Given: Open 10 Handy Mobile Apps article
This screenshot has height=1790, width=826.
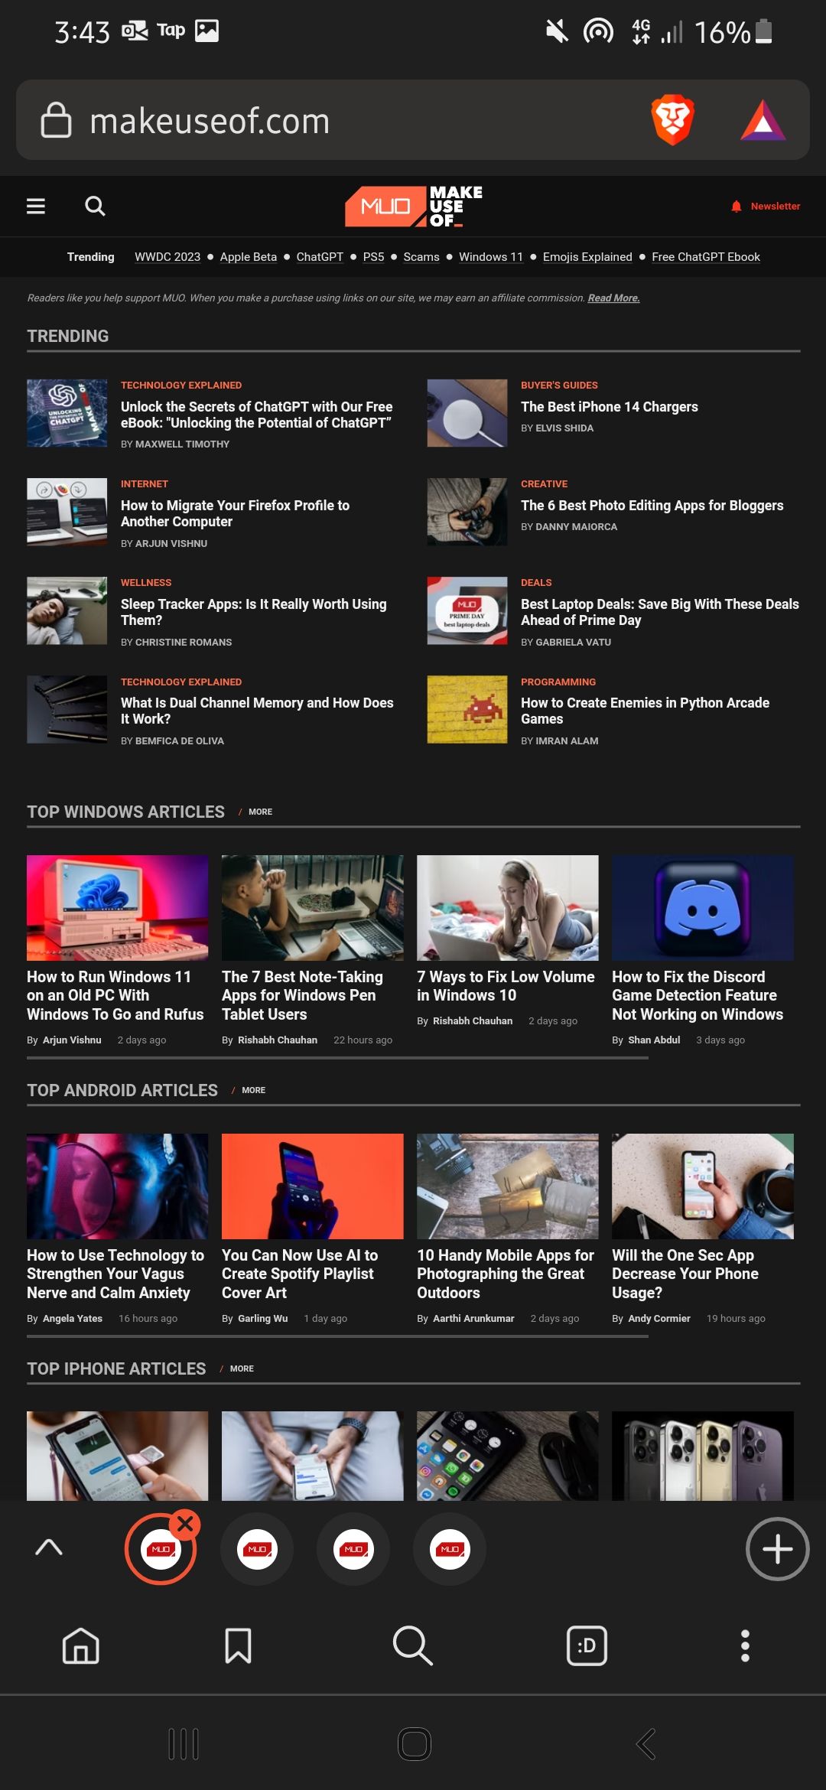Looking at the screenshot, I should [506, 1274].
